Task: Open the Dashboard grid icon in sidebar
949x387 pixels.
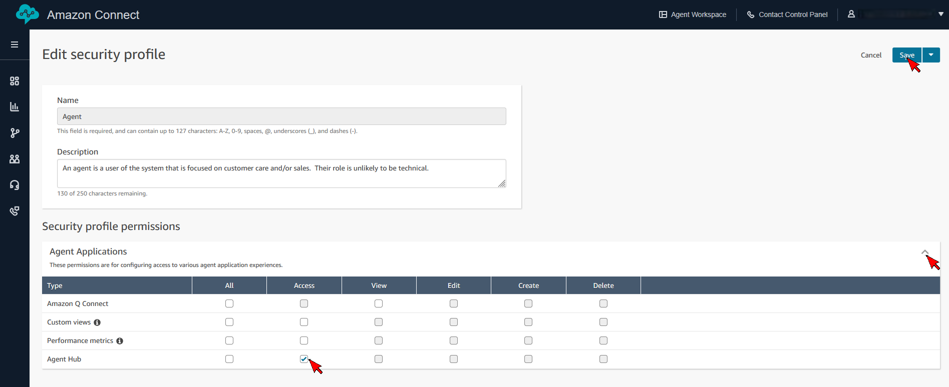Action: [15, 81]
